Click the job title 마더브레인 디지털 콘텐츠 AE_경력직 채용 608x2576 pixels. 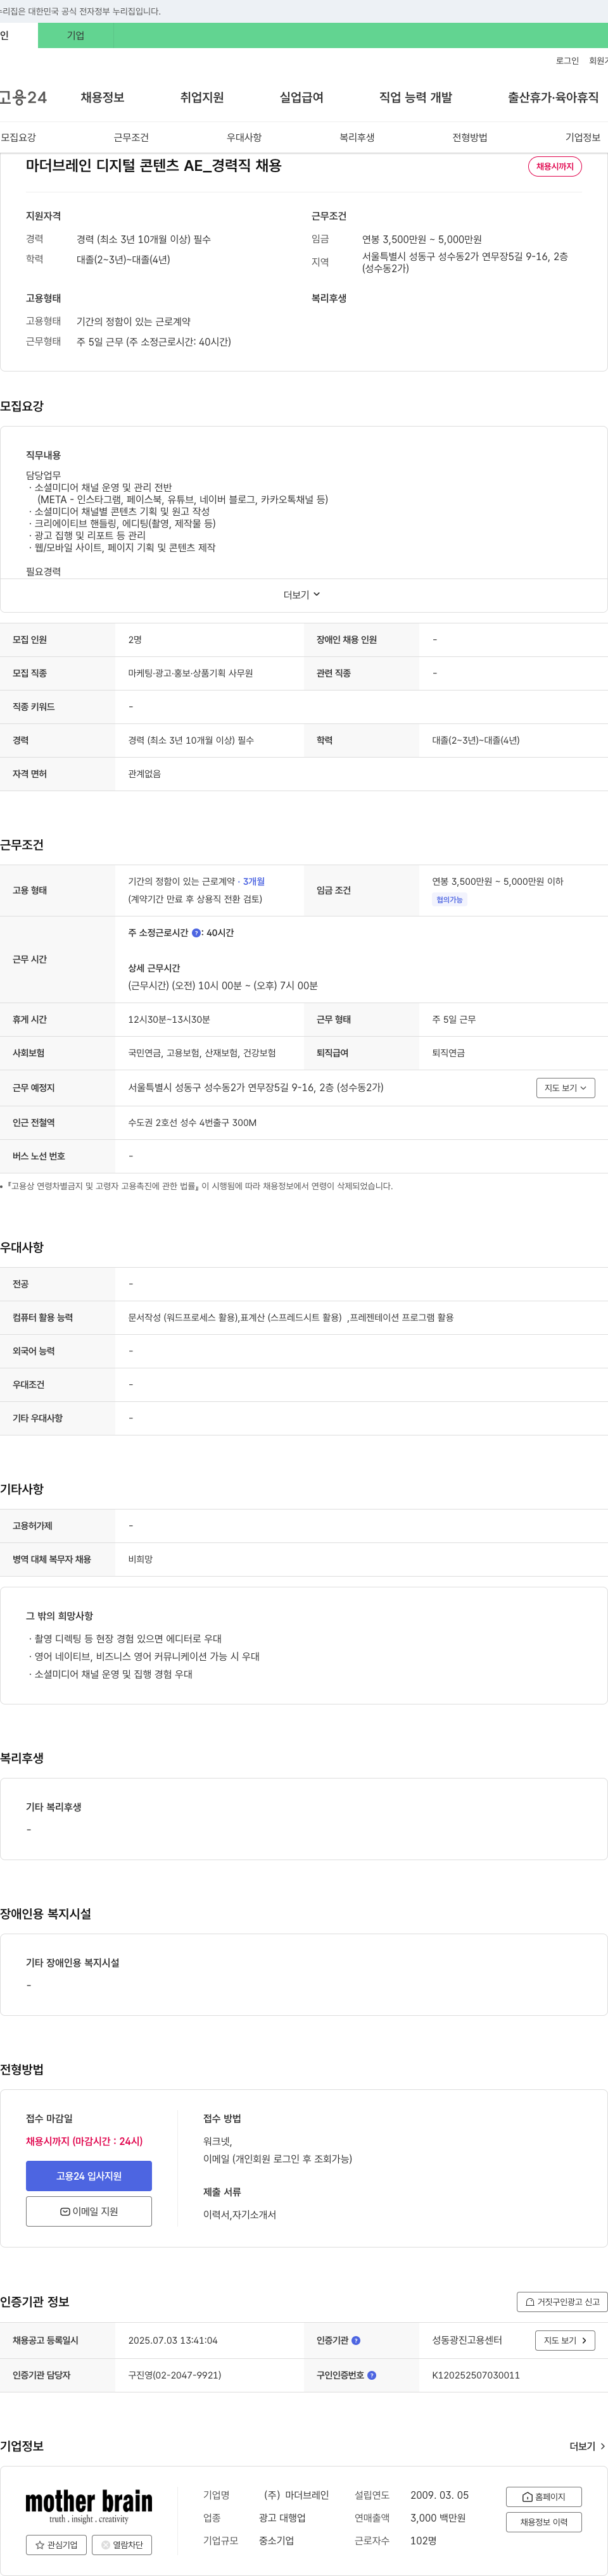pos(154,166)
